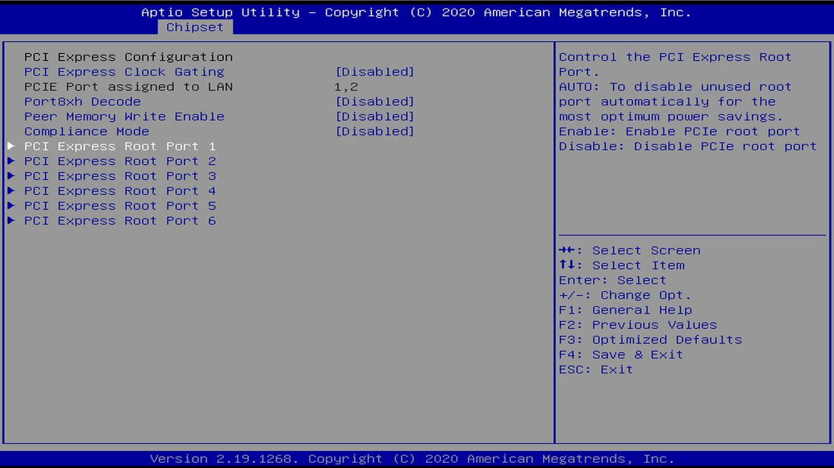Click the Select Item arrows hint
Viewport: 834px width, 468px height.
click(x=622, y=266)
